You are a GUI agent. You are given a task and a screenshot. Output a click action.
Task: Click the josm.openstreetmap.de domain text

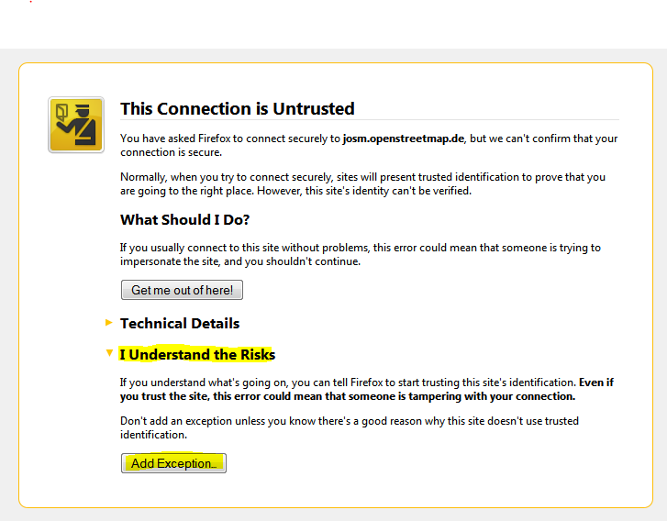tap(404, 139)
